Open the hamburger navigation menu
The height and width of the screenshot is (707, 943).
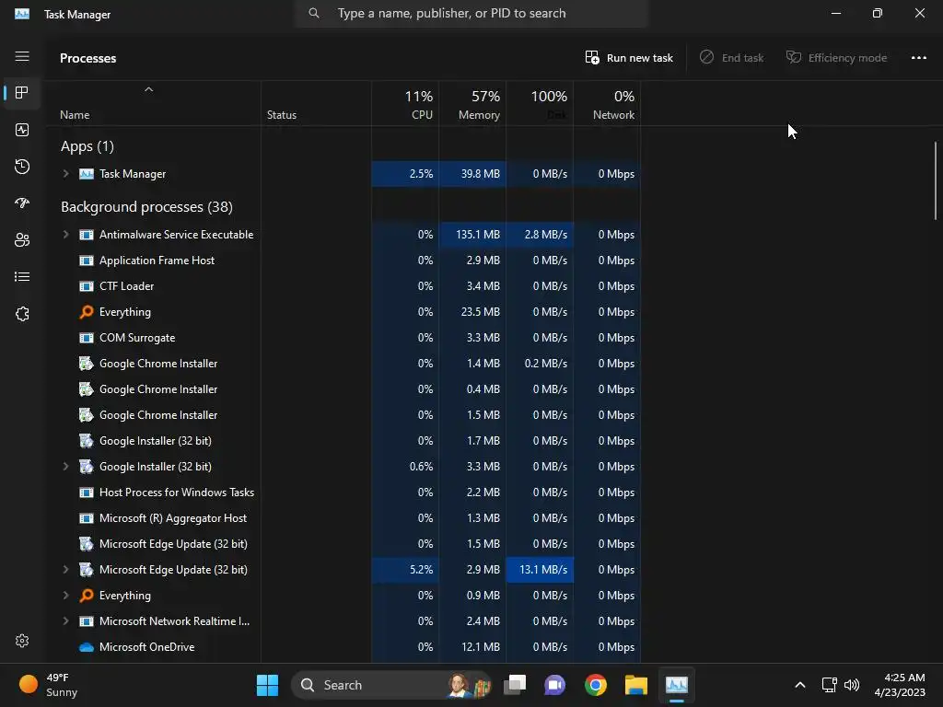coord(22,56)
